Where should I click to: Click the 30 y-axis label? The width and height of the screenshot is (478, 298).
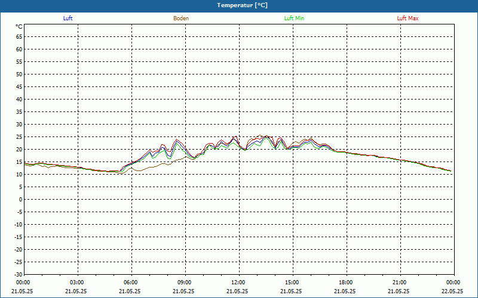click(19, 125)
